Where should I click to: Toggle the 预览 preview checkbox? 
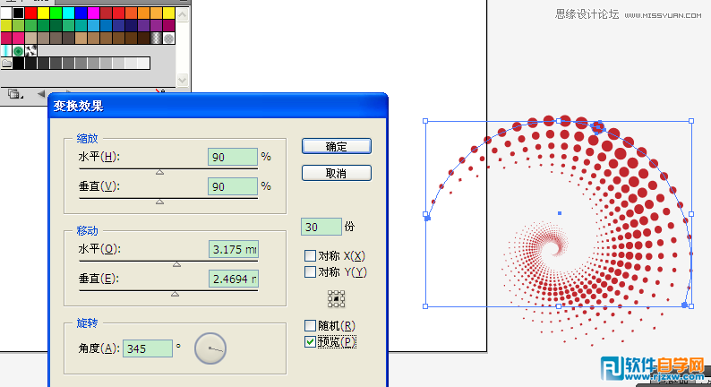point(310,341)
